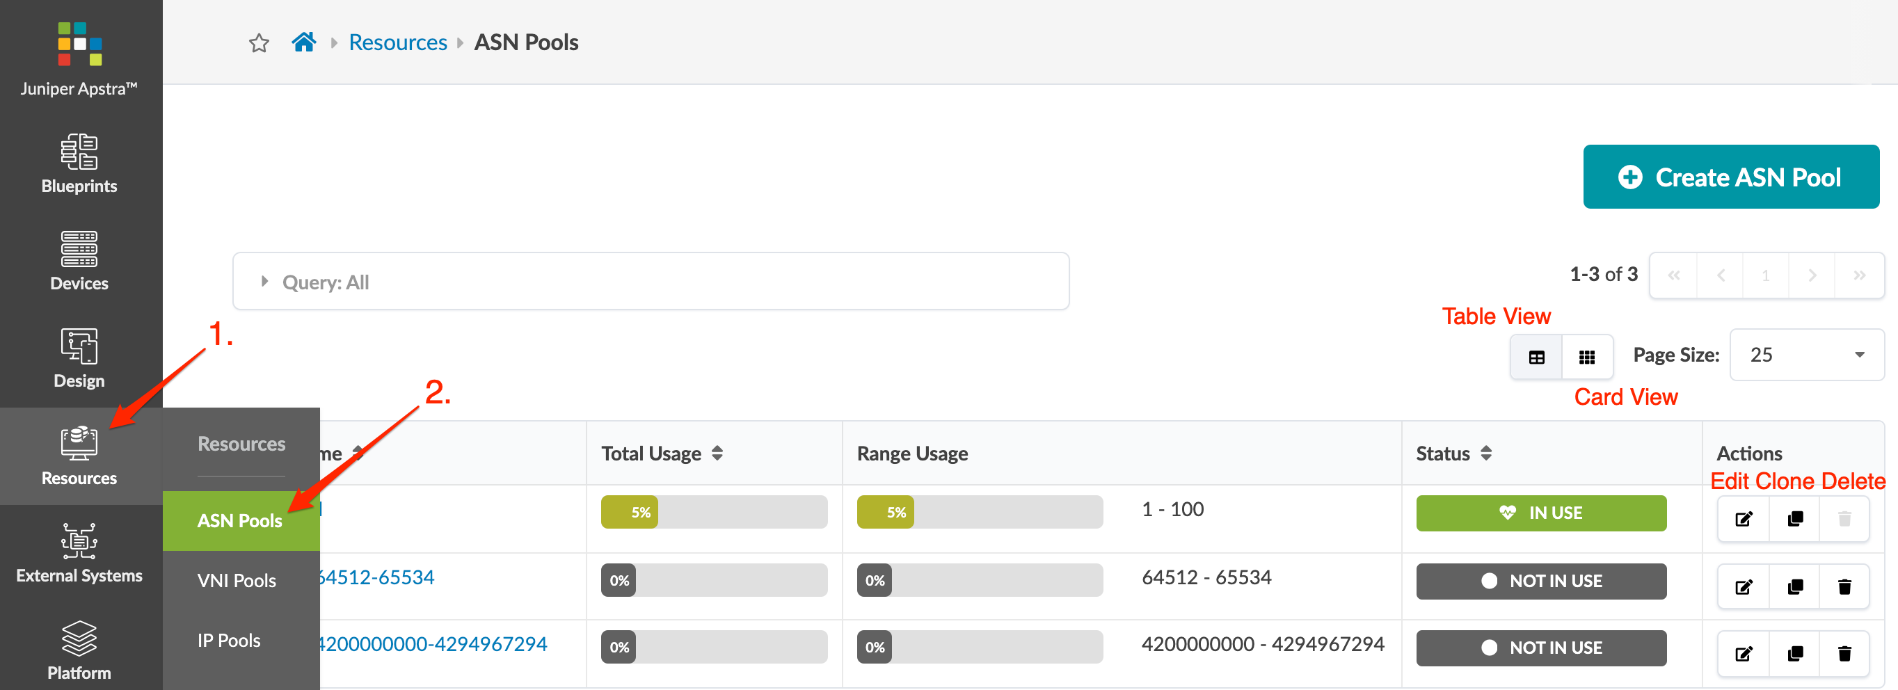Open the Page Size dropdown
1898x690 pixels.
(x=1806, y=355)
